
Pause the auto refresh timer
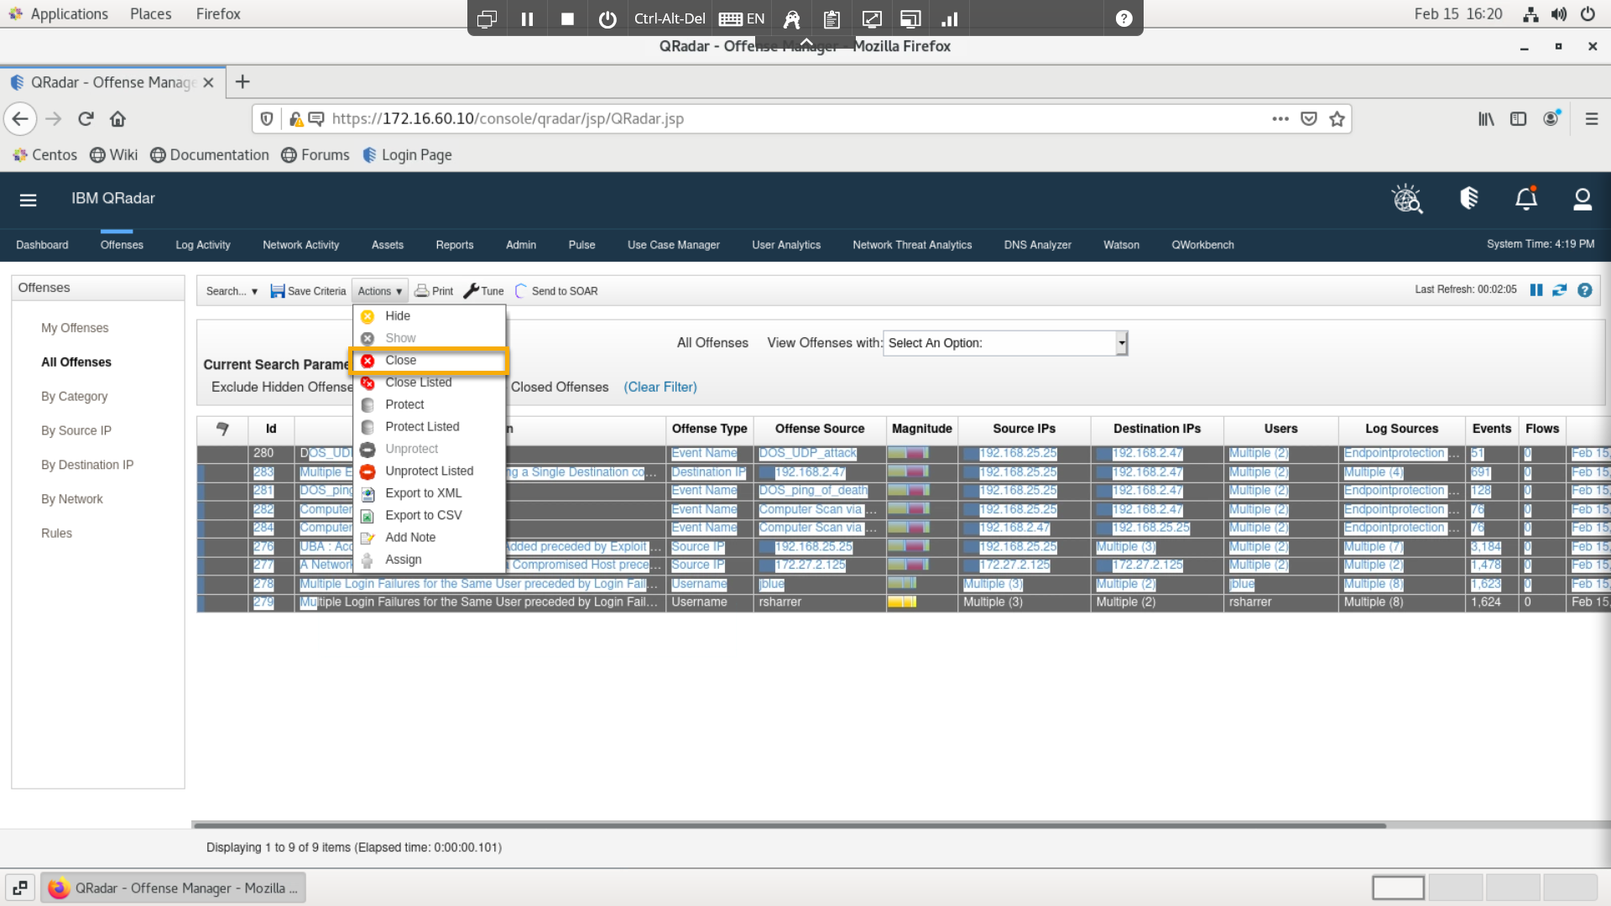(1535, 290)
